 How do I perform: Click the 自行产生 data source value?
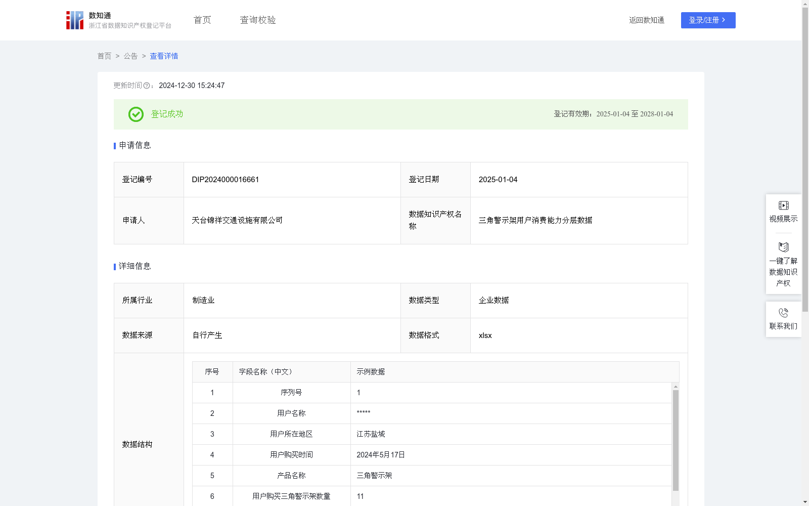tap(207, 335)
